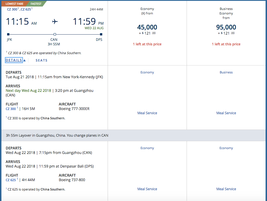The width and height of the screenshot is (267, 201).
Task: Open Economy-column Meal Service for Guangzhou departure
Action: (x=147, y=189)
